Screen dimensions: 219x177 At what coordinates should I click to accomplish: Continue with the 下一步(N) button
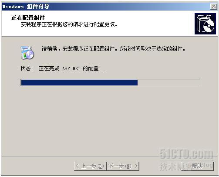pos(123,166)
